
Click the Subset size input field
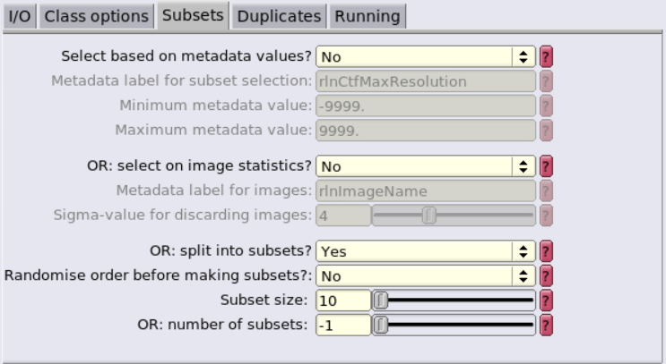[343, 301]
